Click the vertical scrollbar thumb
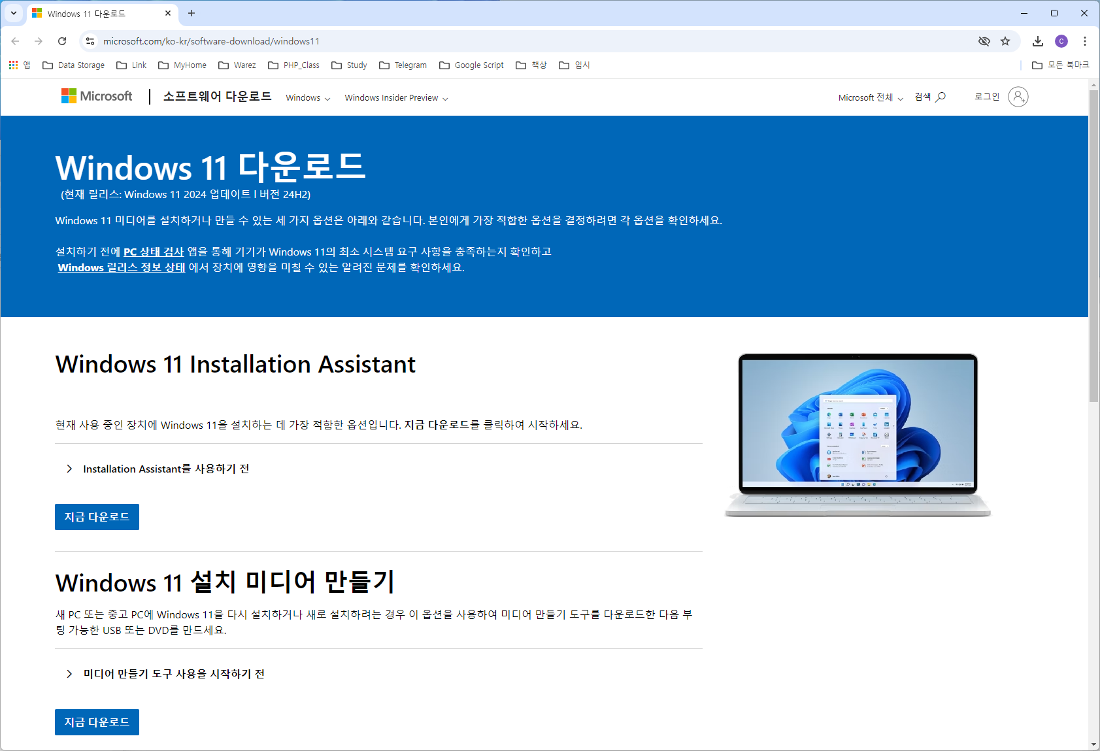1100x751 pixels. (1093, 246)
